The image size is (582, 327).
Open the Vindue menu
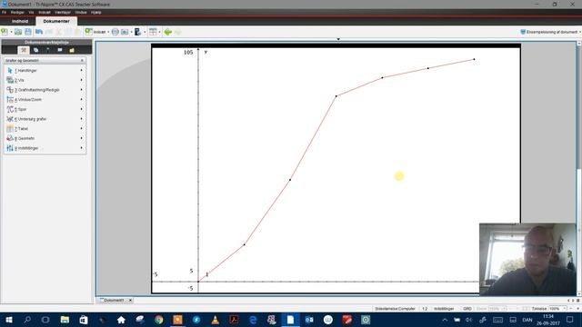pyautogui.click(x=81, y=12)
